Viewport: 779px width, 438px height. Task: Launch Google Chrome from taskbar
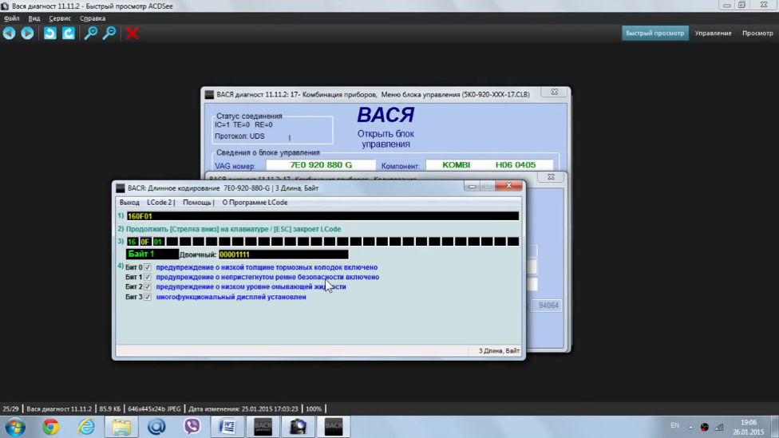(x=50, y=427)
